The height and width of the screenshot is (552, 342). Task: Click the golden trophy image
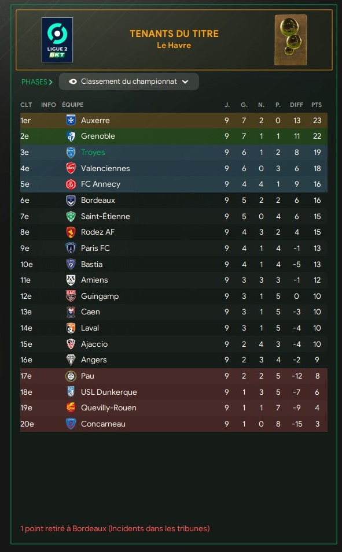(290, 40)
